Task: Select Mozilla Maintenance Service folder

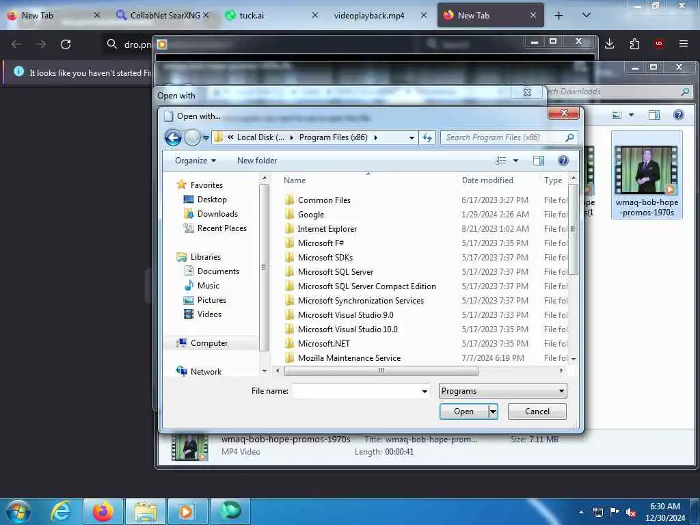Action: click(x=343, y=358)
